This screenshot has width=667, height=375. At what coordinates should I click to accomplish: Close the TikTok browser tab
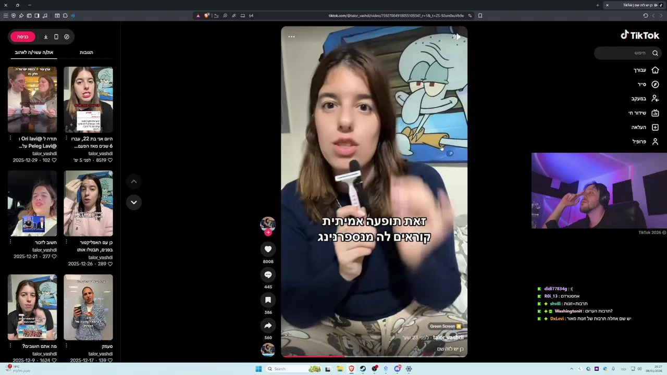coord(607,5)
